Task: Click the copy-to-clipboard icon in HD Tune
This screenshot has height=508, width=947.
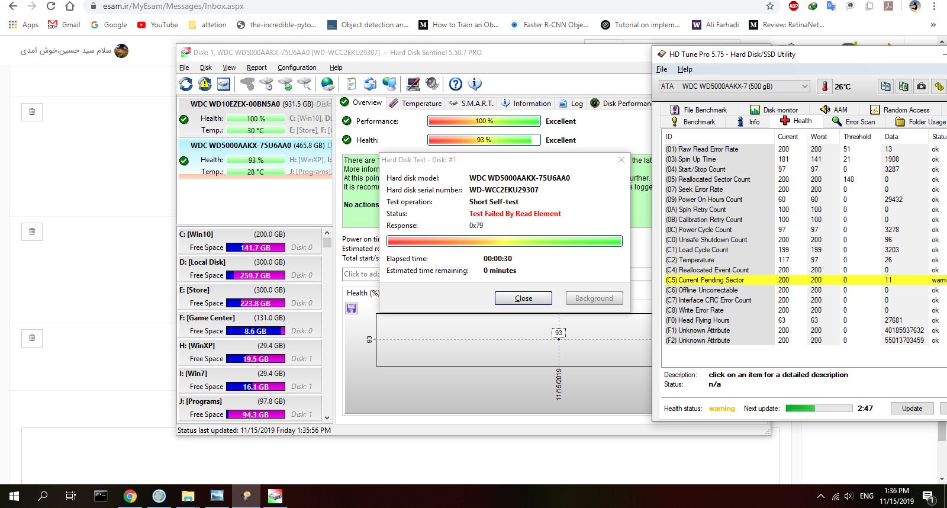Action: pos(885,86)
